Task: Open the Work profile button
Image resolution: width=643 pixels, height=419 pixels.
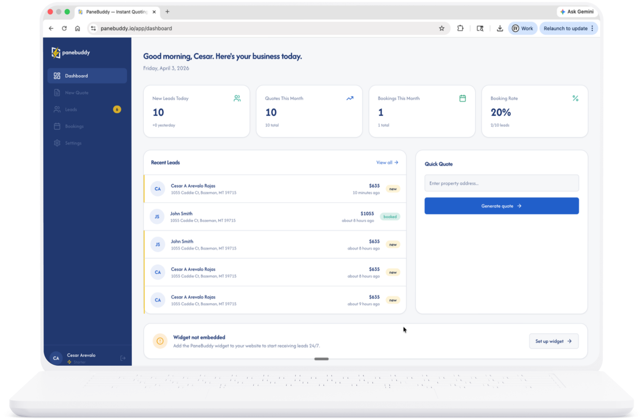Action: [523, 28]
